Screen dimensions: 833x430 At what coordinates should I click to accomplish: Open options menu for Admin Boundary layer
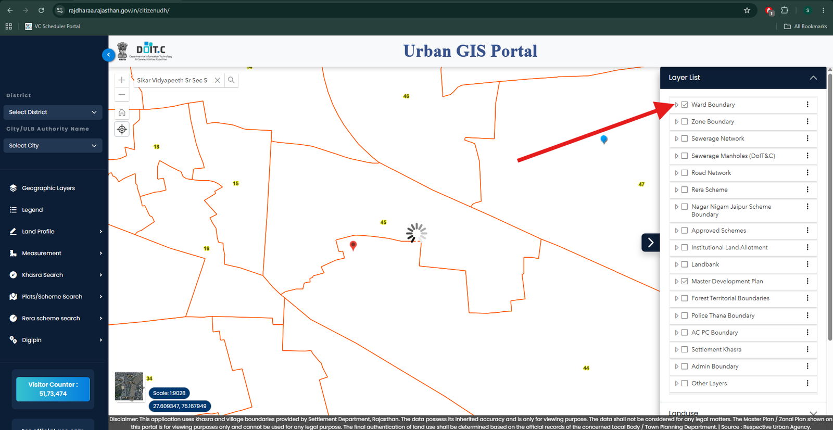pyautogui.click(x=807, y=366)
